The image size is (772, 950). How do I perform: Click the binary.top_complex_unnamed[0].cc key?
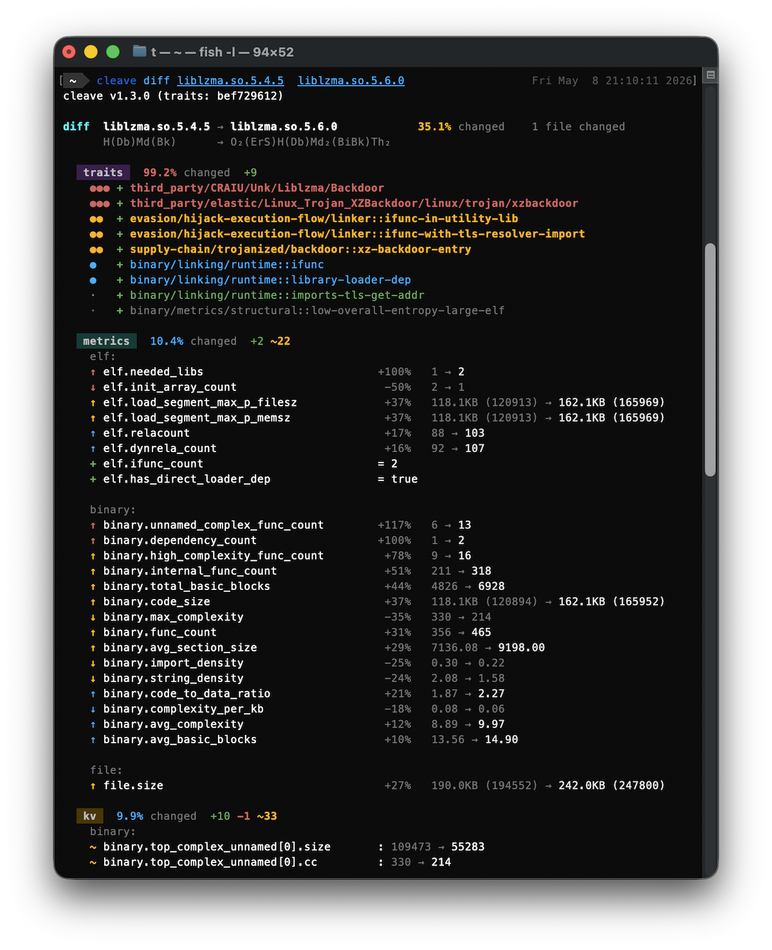pyautogui.click(x=210, y=862)
